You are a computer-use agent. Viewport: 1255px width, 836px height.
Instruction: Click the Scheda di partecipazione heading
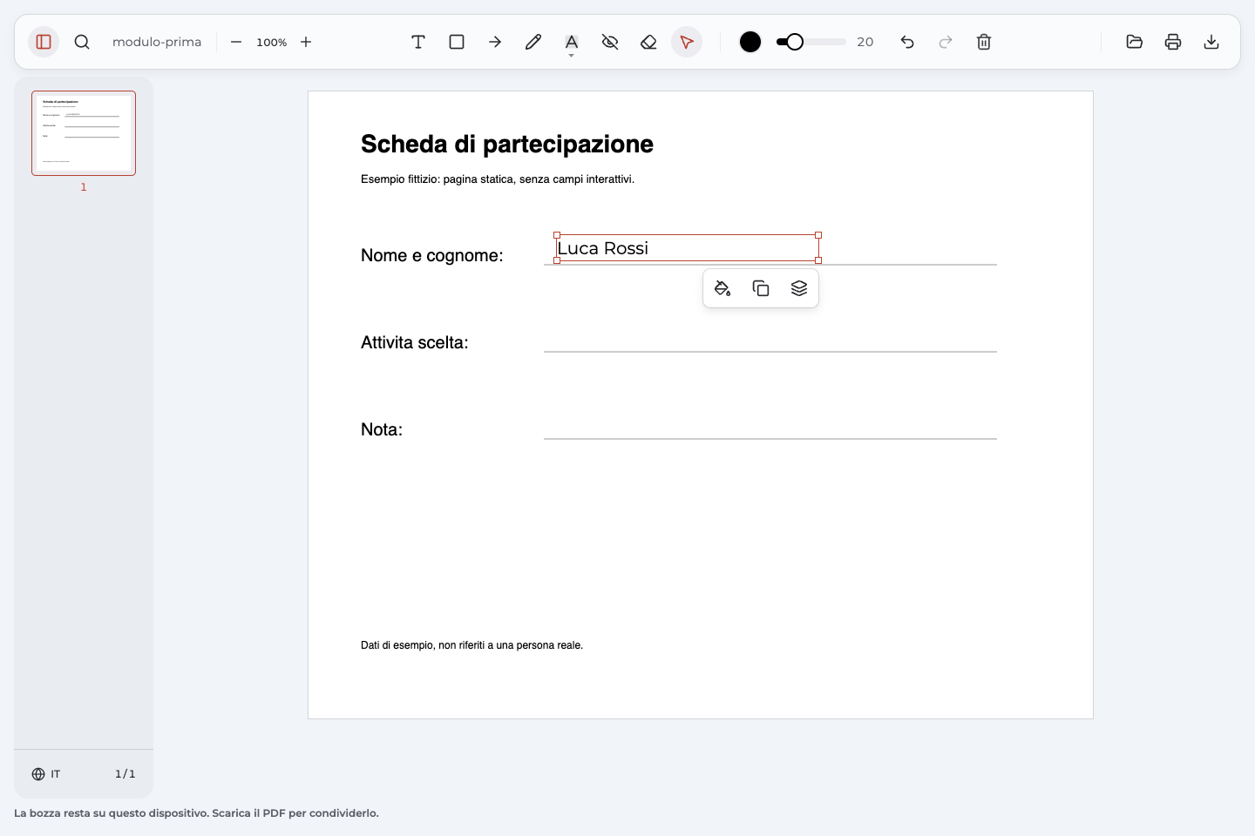(x=507, y=144)
